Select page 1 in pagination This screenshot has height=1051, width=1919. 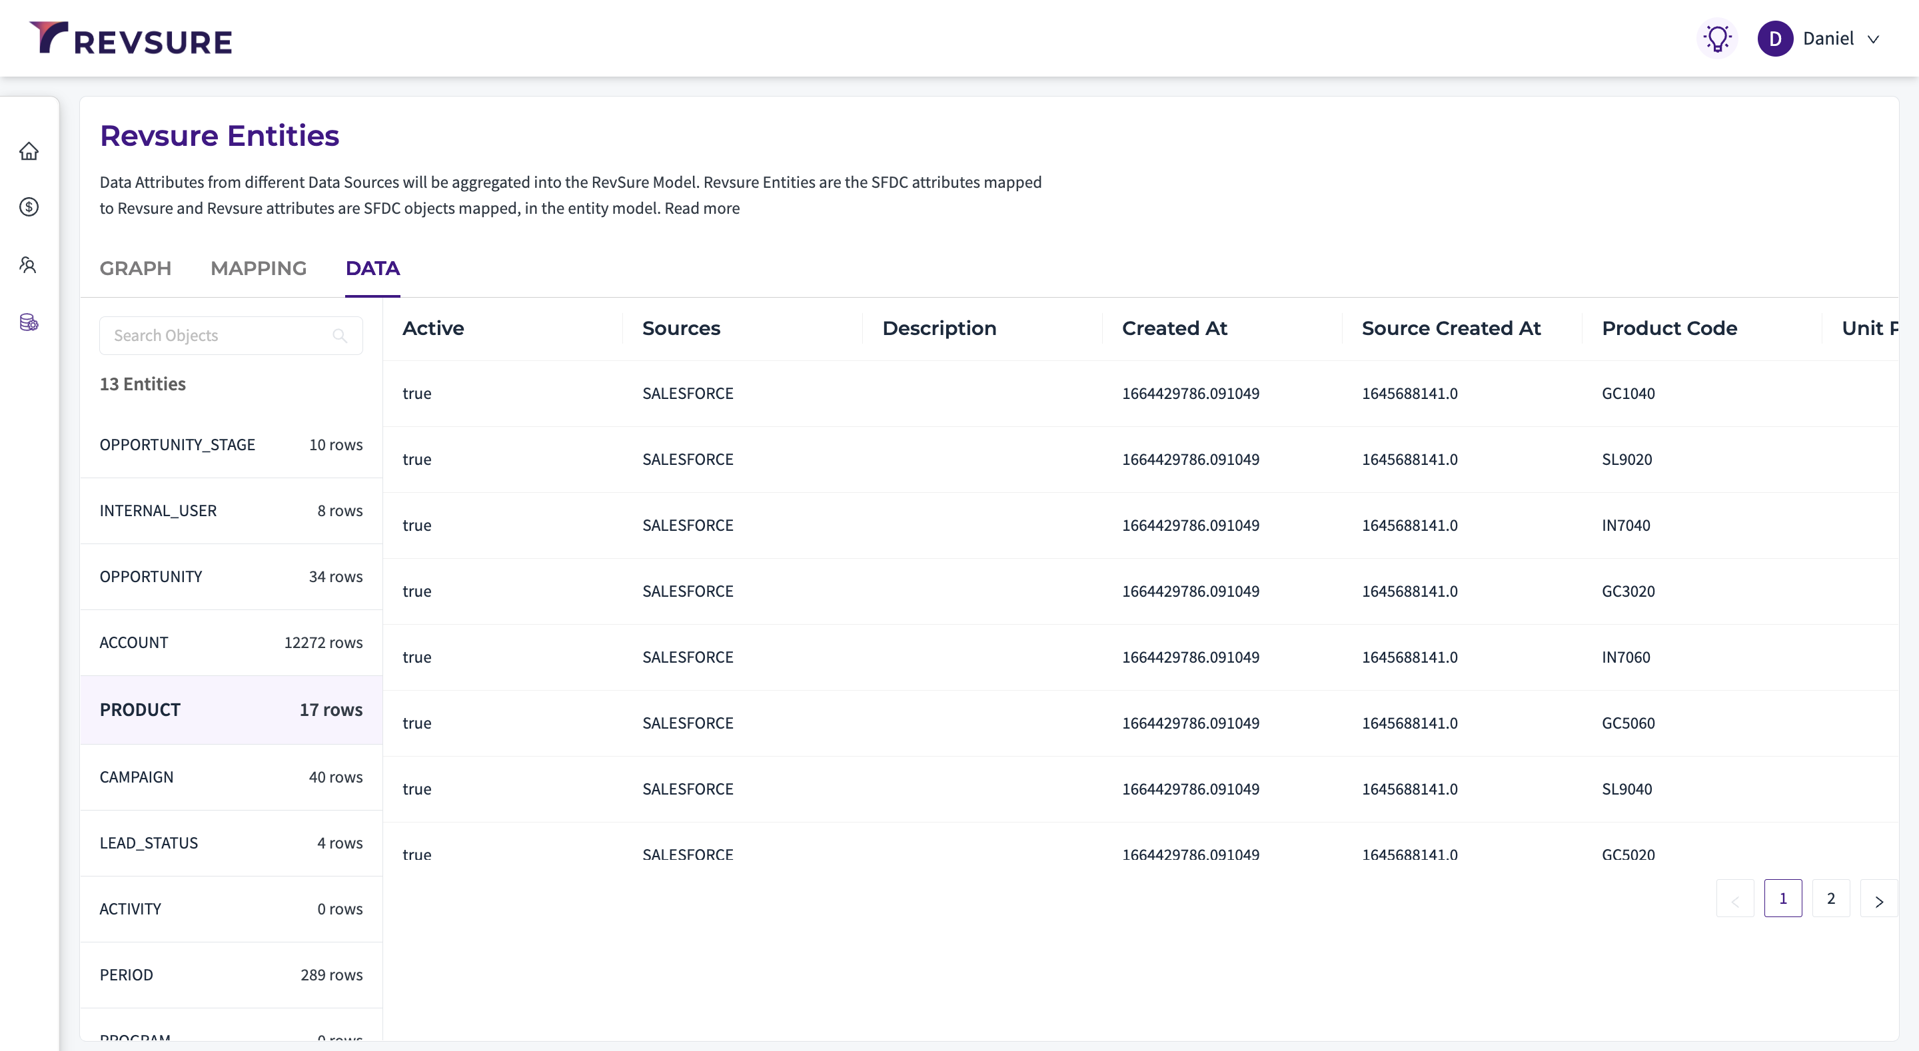[x=1782, y=899]
